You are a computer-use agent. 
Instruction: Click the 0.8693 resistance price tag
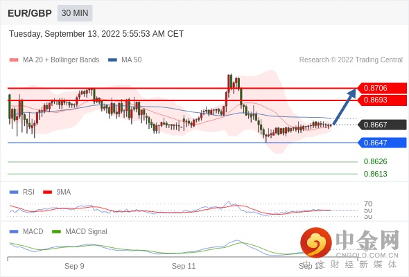tap(382, 100)
